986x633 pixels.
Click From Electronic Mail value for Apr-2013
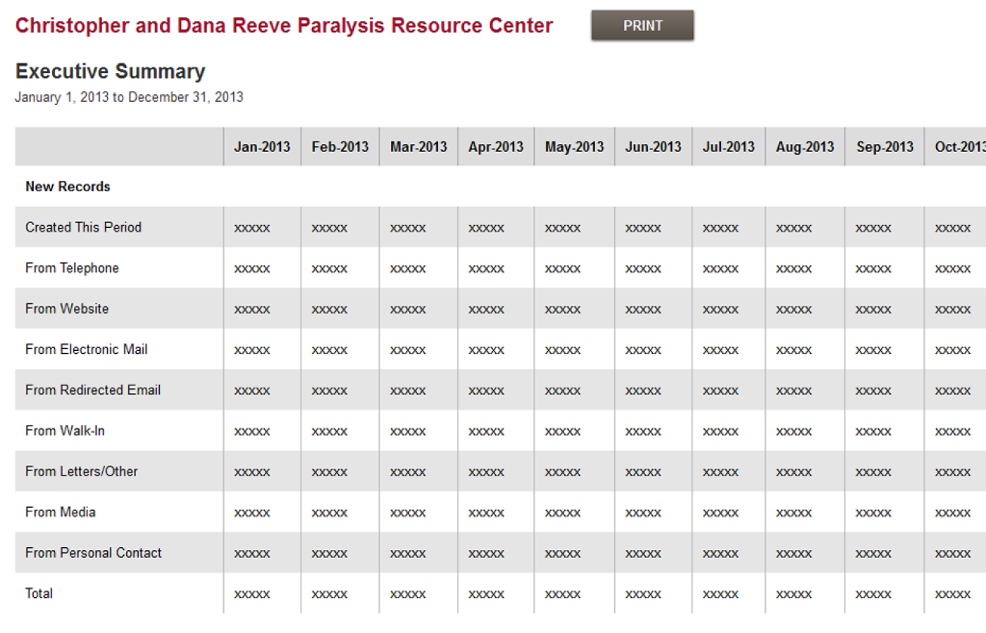point(486,350)
